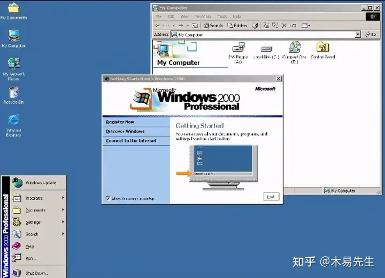Viewport: 385px width, 278px height.
Task: Open Search pane from toolbar
Action: (213, 26)
